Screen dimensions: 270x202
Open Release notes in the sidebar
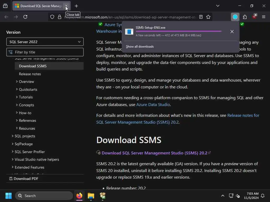click(30, 74)
